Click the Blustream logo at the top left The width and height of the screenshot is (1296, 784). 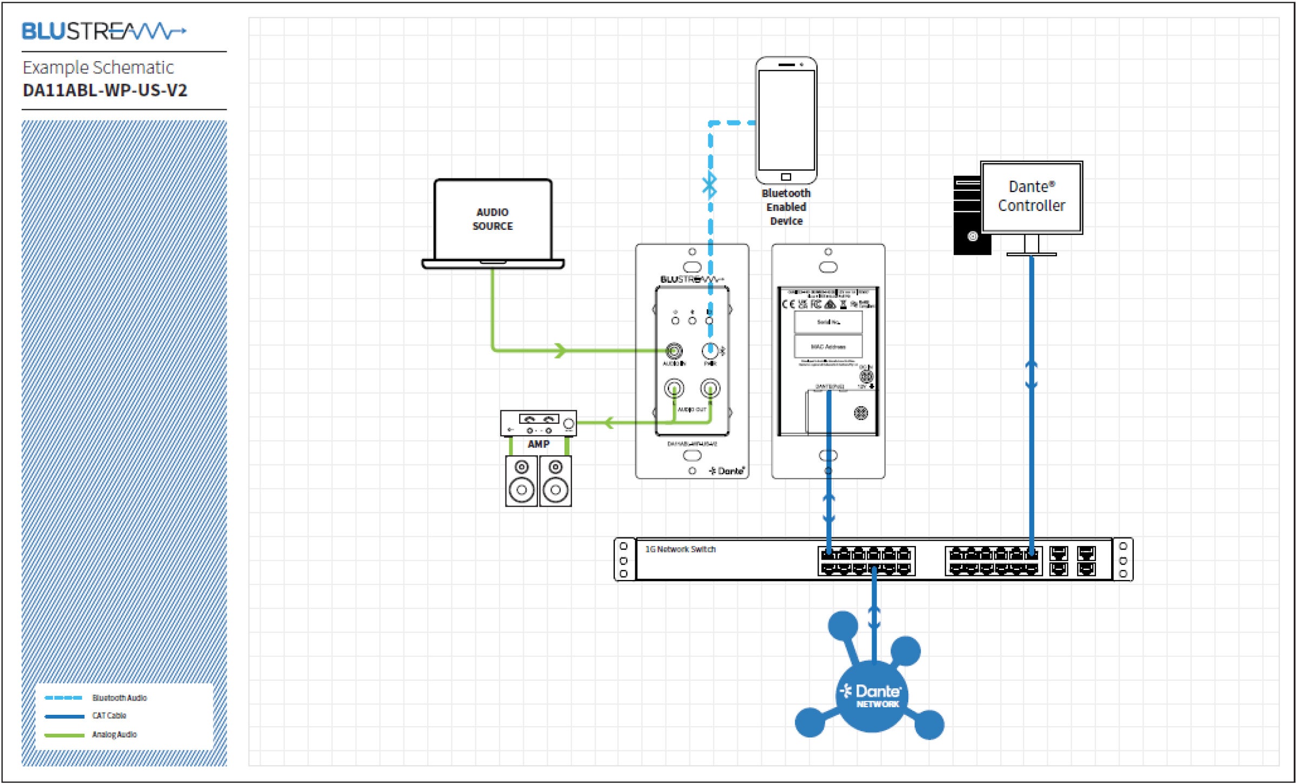coord(104,31)
